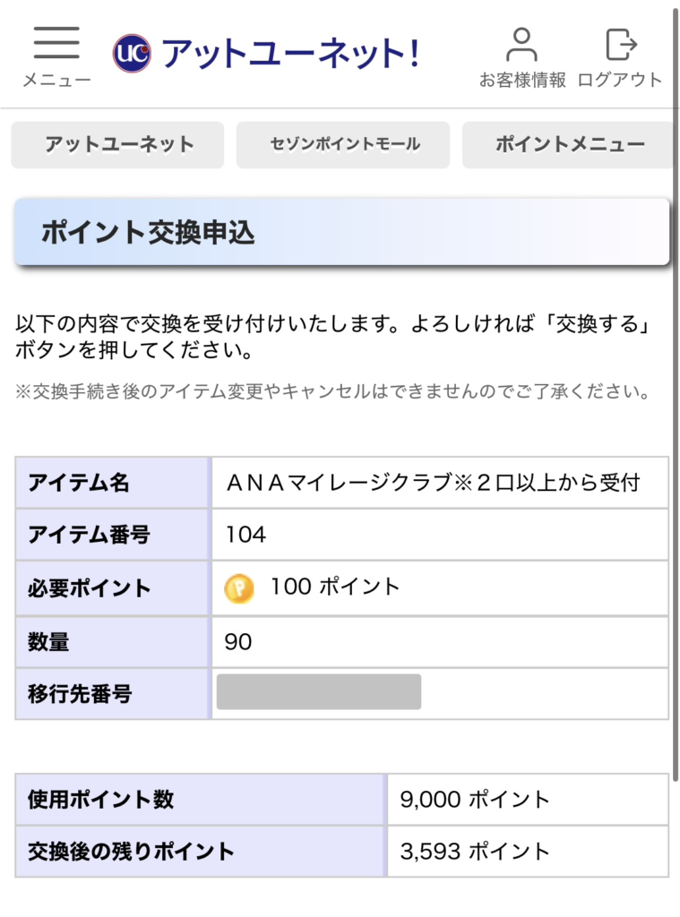
Task: Click the item number 104 value
Action: tap(245, 535)
